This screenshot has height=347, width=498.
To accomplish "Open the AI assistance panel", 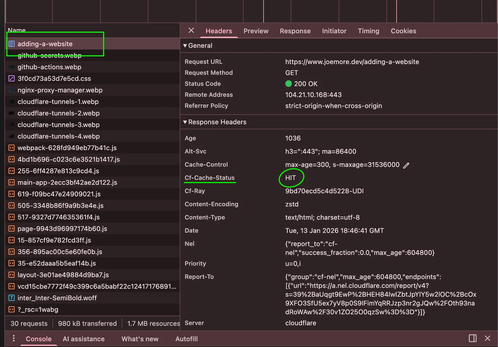I will [84, 339].
